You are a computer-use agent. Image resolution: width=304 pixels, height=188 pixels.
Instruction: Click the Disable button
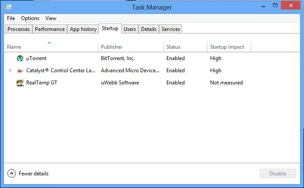278,174
